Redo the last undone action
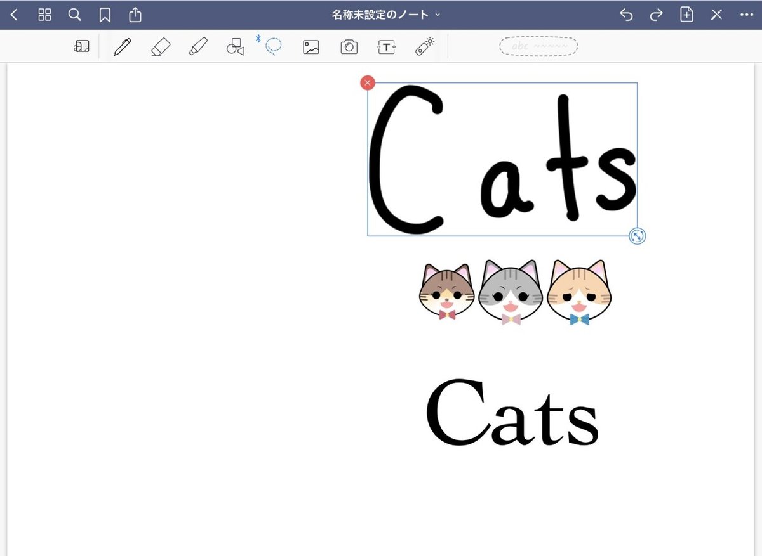762x556 pixels. (x=657, y=15)
